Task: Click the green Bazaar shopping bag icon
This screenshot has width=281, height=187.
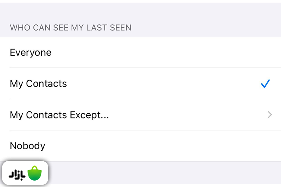Action: (35, 173)
